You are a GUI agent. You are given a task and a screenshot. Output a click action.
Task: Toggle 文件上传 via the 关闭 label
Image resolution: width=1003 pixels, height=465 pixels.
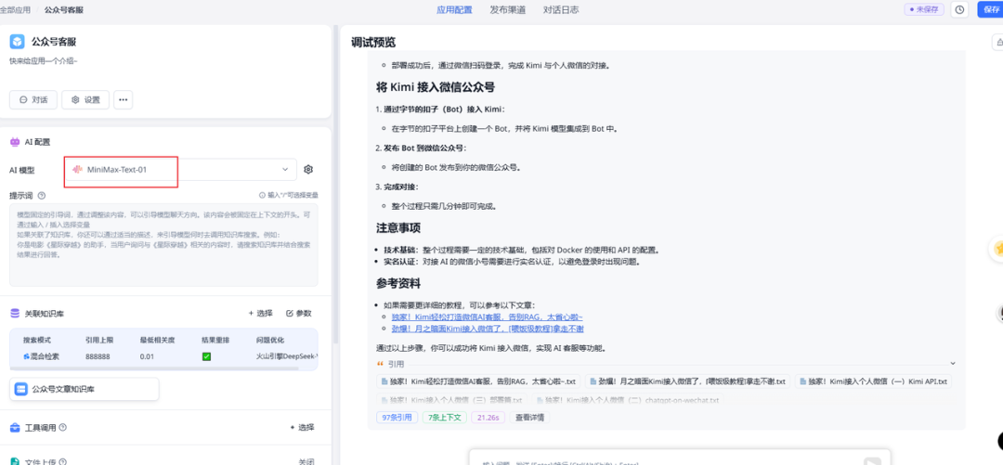[306, 461]
